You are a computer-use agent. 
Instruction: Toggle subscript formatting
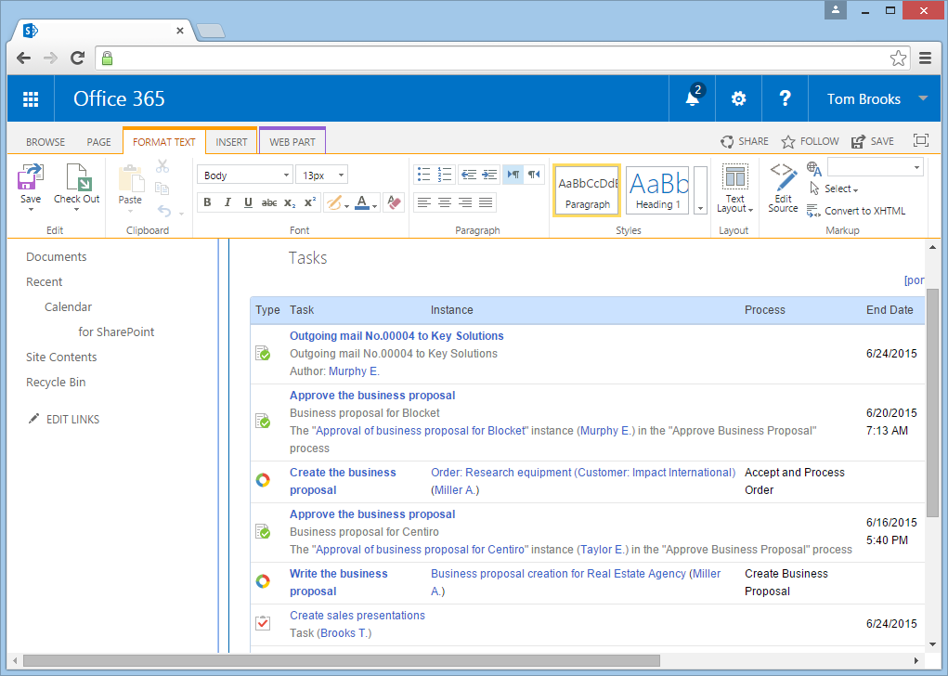point(290,202)
